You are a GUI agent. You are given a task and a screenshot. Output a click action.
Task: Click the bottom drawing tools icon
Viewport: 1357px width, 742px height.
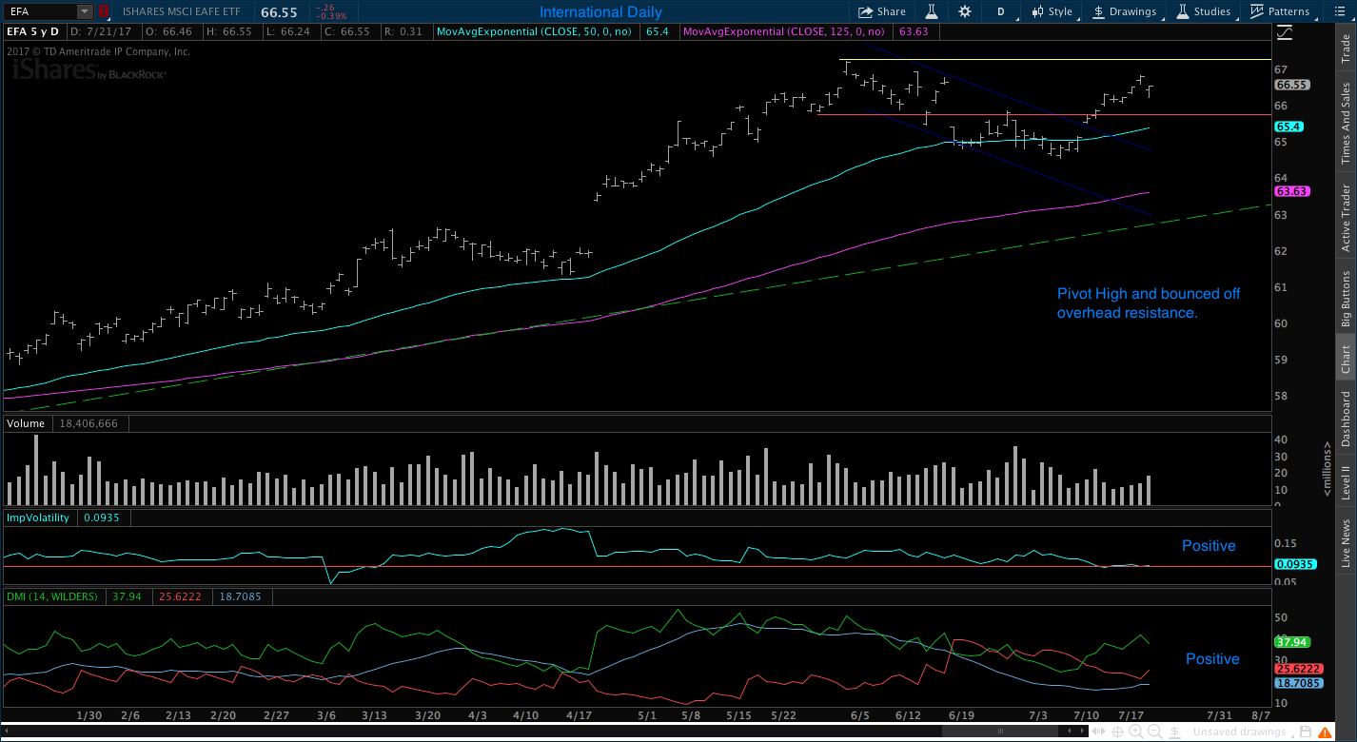click(x=1172, y=732)
